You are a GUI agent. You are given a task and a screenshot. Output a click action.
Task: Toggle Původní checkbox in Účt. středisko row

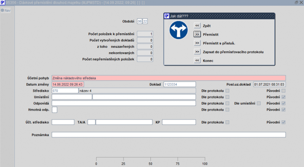click(283, 122)
